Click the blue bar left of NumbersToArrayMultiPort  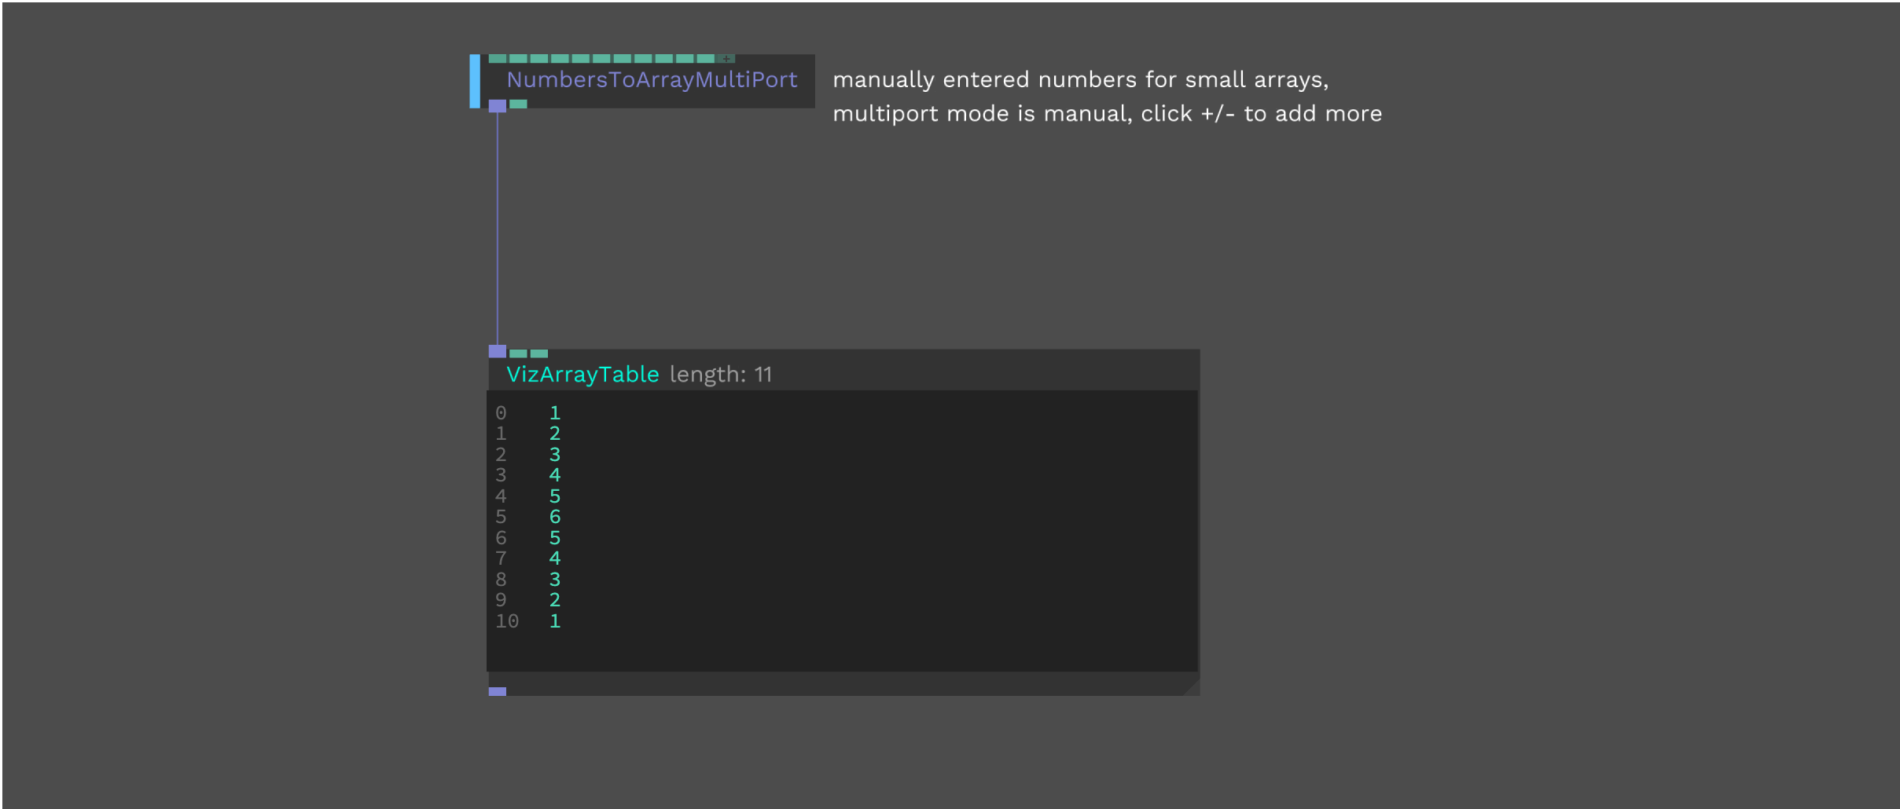tap(475, 81)
